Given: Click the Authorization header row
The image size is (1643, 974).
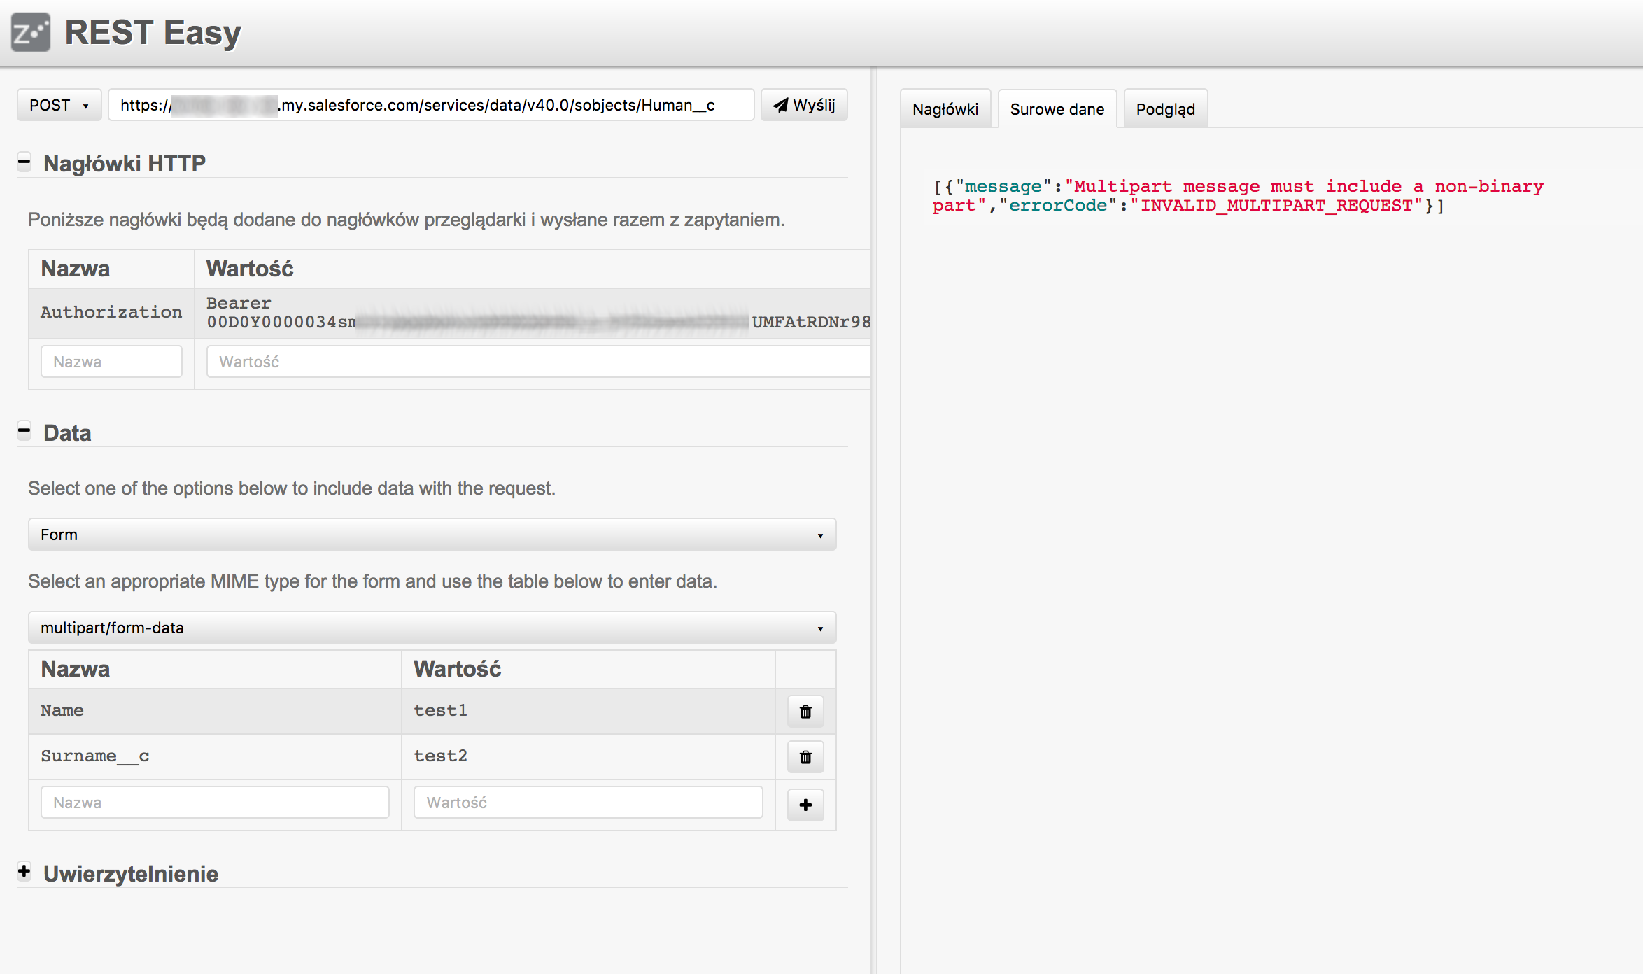Looking at the screenshot, I should coord(111,313).
